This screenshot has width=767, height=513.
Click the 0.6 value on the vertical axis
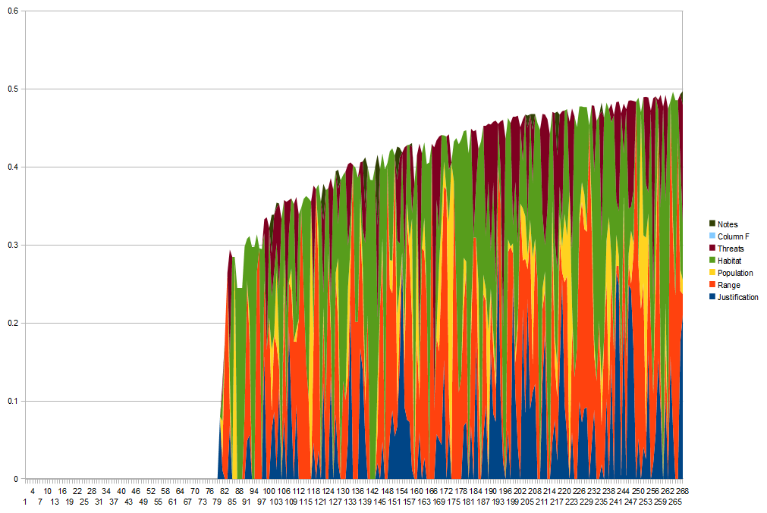point(13,11)
